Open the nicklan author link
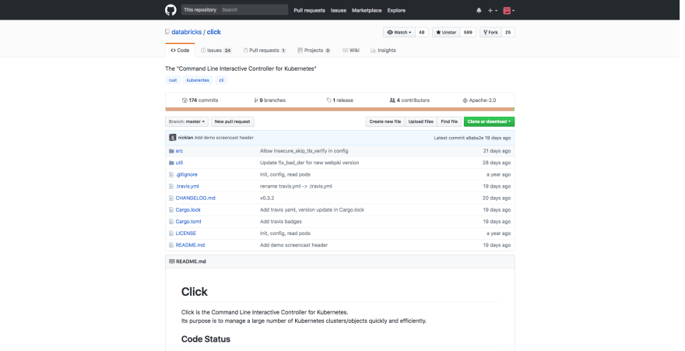Viewport: 685px width, 351px height. point(185,138)
